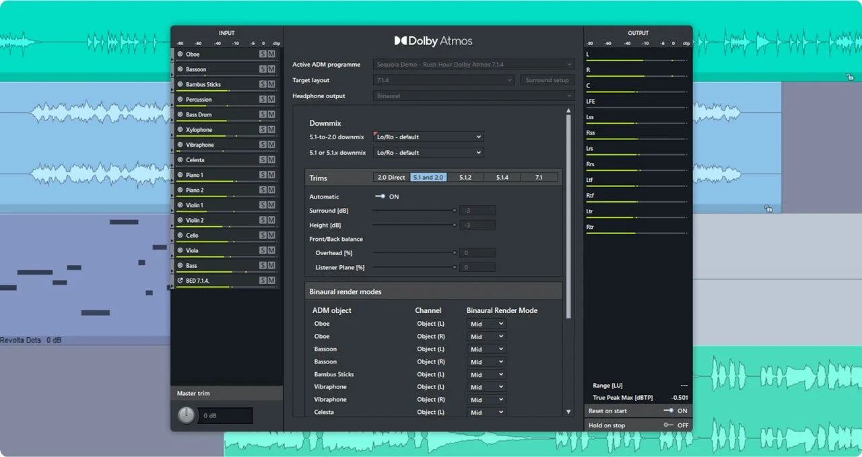Mute the Percussion channel
The width and height of the screenshot is (862, 457).
[271, 100]
